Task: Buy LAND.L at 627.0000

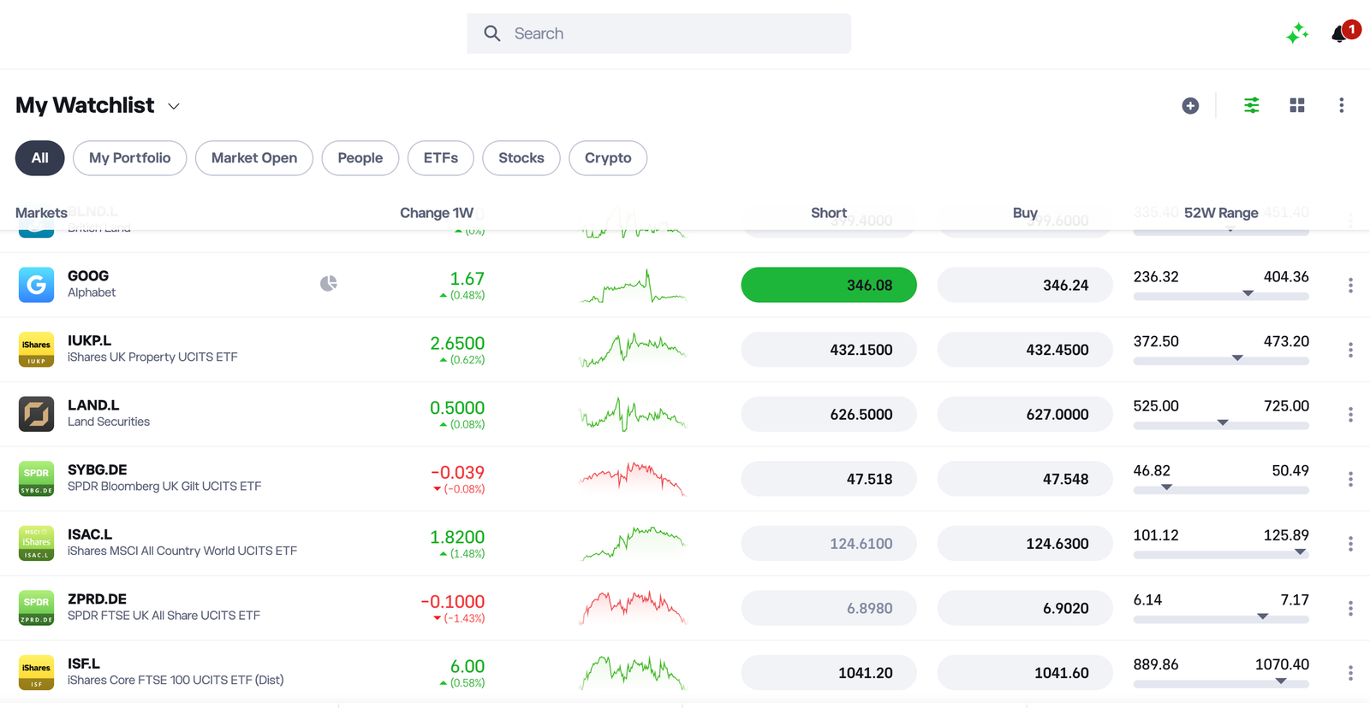Action: pyautogui.click(x=1025, y=414)
